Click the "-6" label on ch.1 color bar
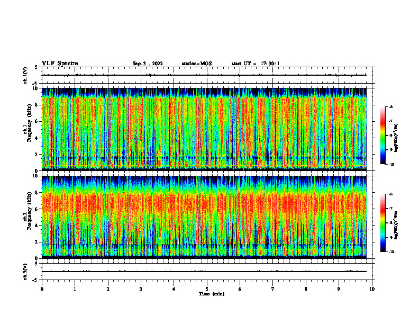The height and width of the screenshot is (324, 419). [390, 106]
